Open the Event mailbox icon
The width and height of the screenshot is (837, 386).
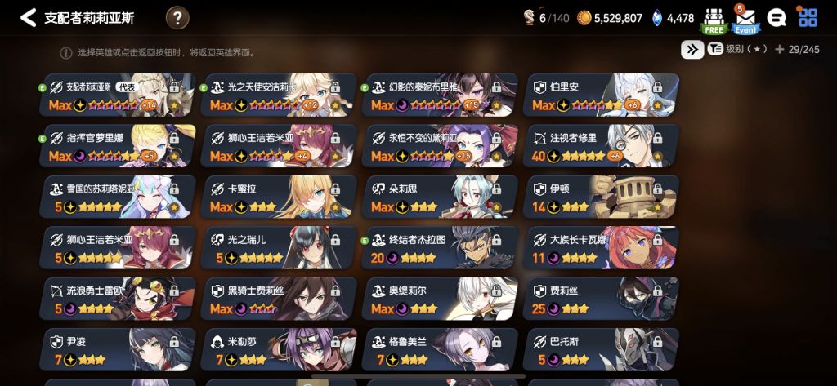(745, 20)
